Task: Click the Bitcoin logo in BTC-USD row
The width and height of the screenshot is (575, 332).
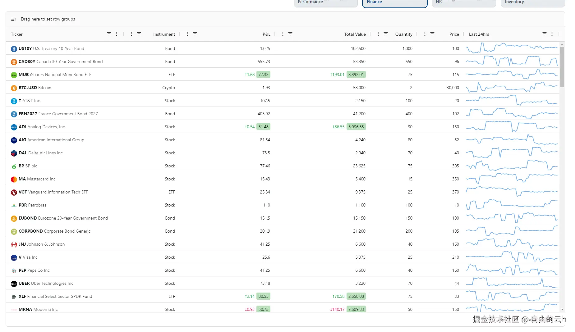Action: [x=14, y=88]
